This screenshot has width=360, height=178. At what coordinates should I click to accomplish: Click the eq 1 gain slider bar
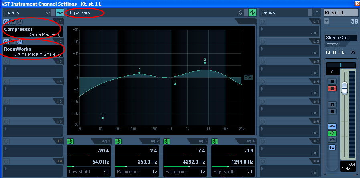pos(89,156)
